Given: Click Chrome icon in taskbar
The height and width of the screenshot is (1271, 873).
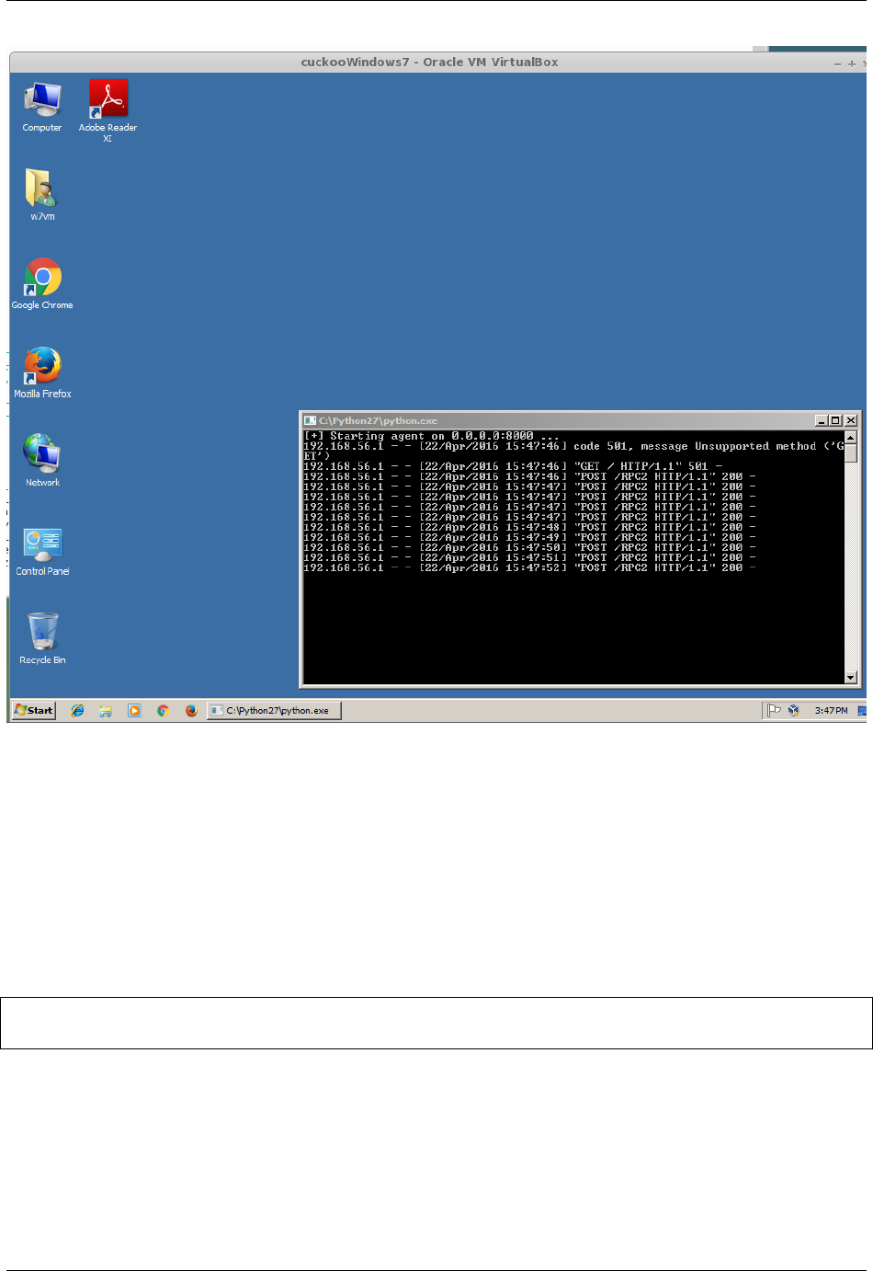Looking at the screenshot, I should click(163, 711).
